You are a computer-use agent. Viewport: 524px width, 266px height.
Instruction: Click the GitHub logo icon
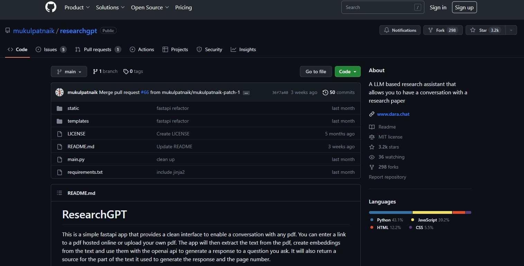(x=51, y=7)
